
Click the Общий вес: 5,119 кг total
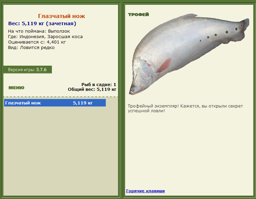tap(92, 89)
